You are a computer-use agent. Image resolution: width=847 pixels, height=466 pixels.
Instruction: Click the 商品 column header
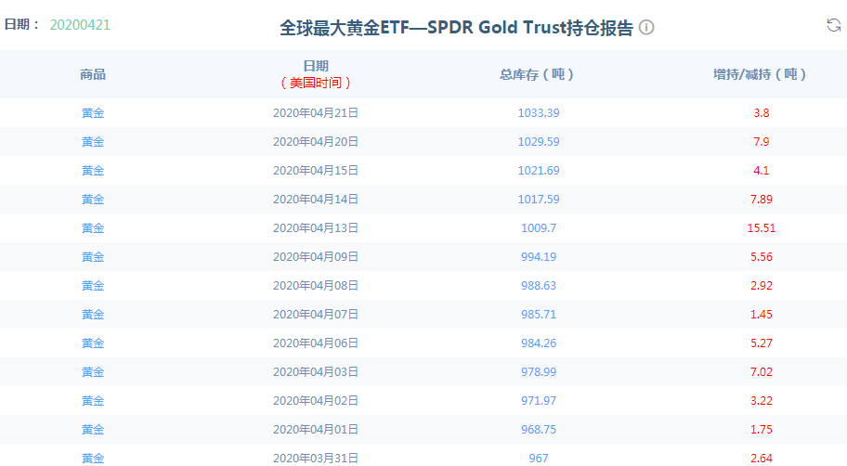(93, 74)
